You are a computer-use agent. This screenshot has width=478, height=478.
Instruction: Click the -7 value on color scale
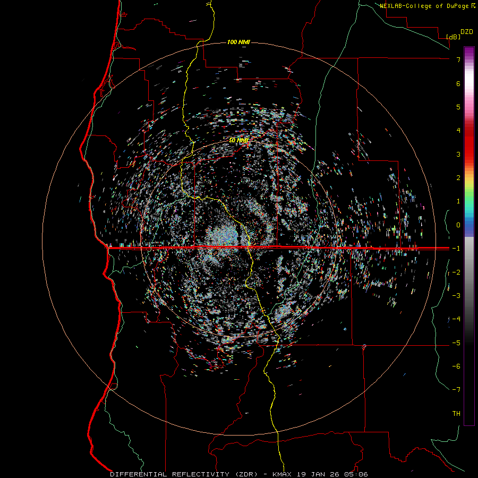tap(456, 390)
